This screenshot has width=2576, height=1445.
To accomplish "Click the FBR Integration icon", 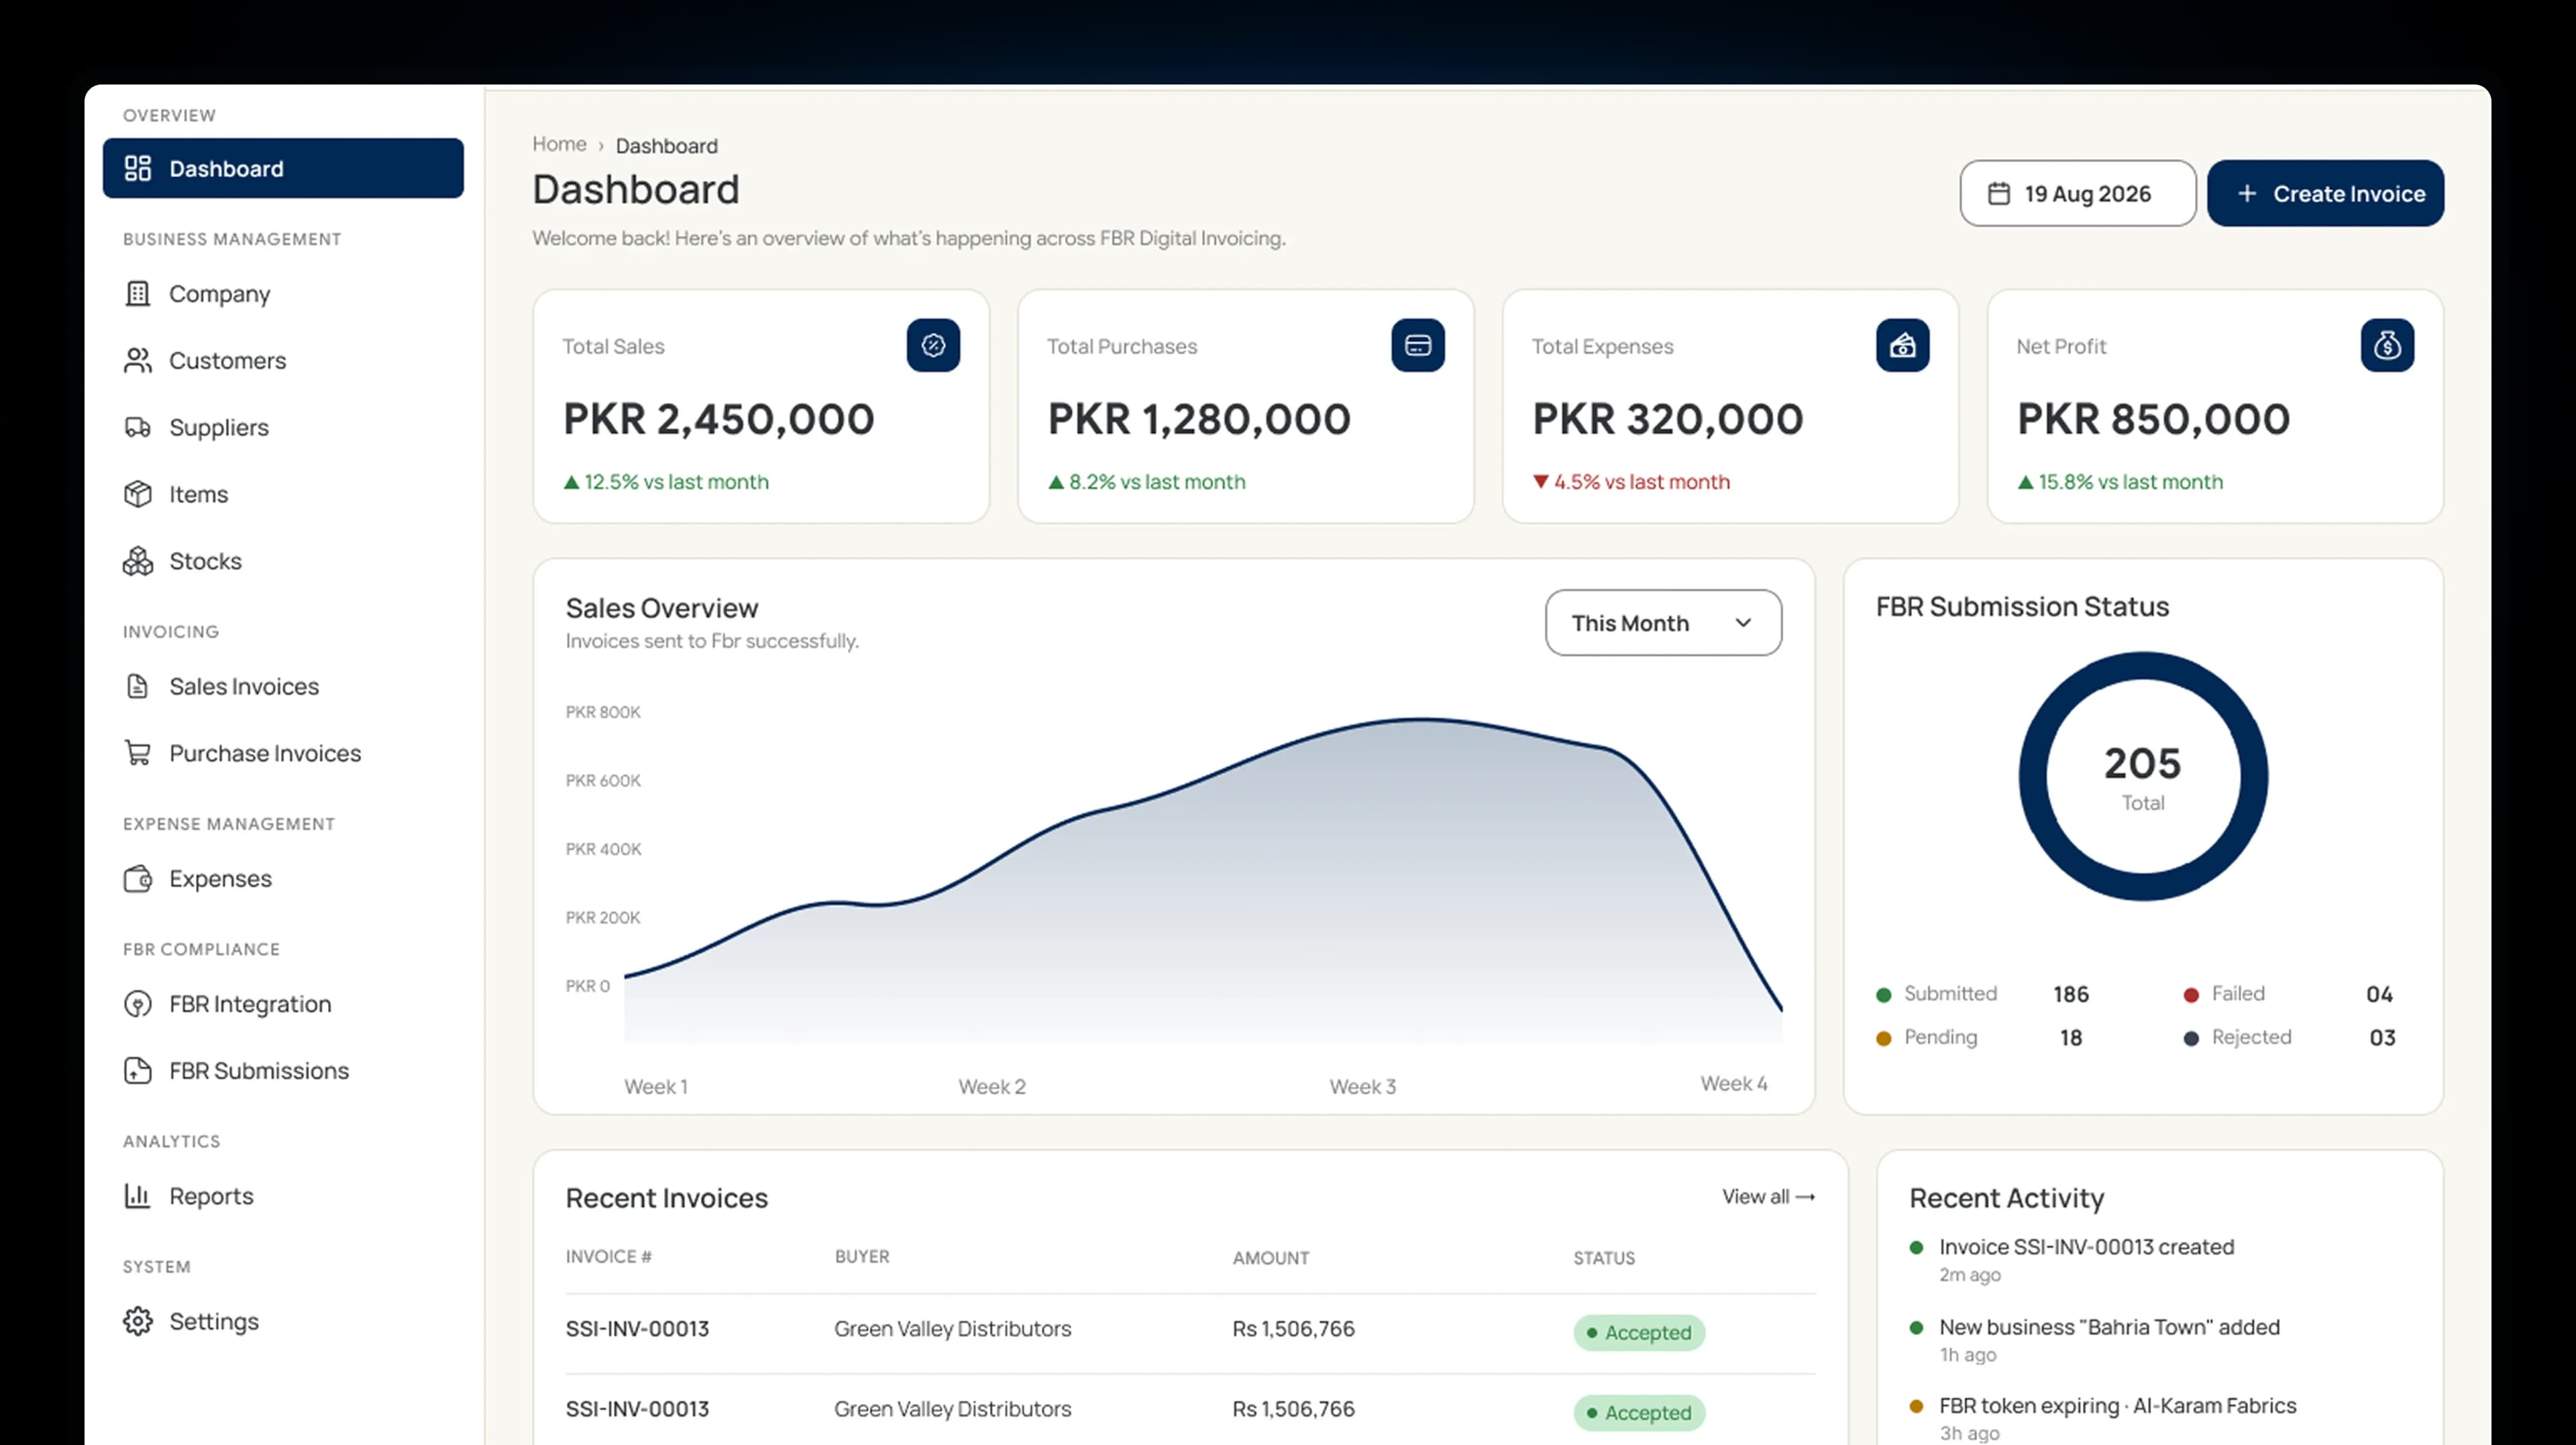I will pyautogui.click(x=138, y=1003).
